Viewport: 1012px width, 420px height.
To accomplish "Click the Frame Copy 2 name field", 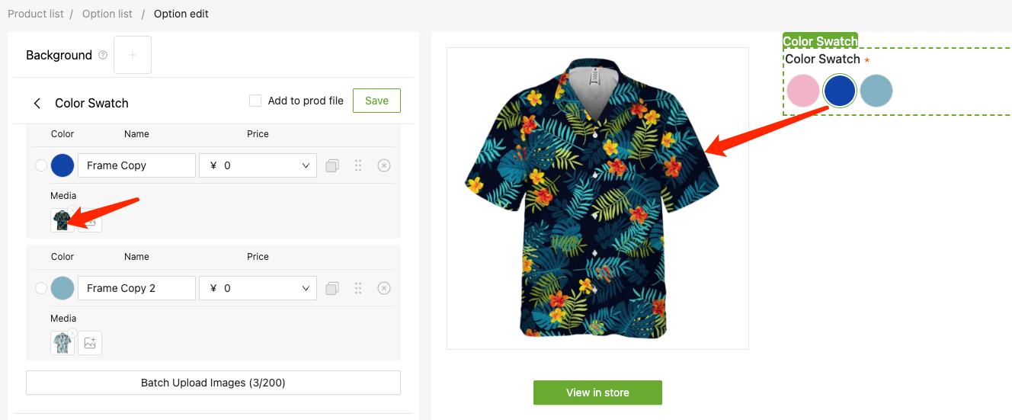I will (x=137, y=288).
